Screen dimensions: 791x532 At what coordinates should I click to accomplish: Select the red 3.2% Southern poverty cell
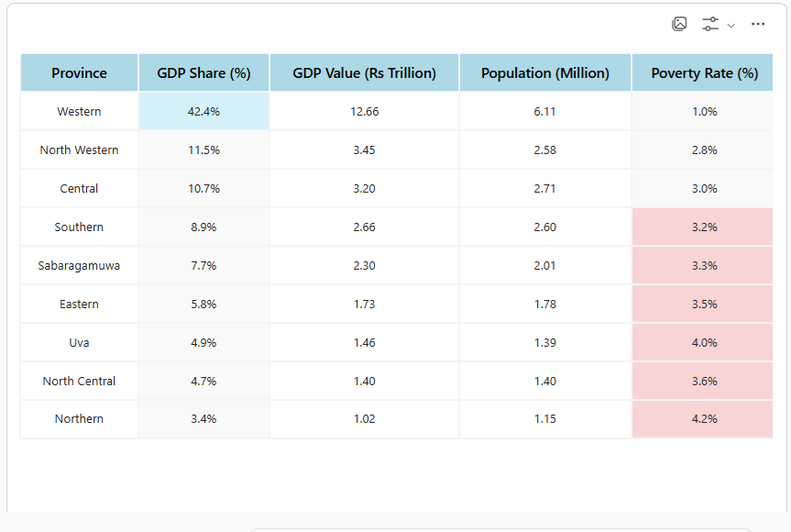coord(704,227)
